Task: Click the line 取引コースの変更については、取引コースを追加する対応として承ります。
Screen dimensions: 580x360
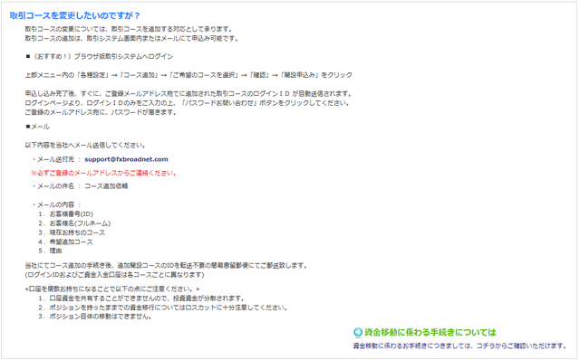Action: coord(129,29)
